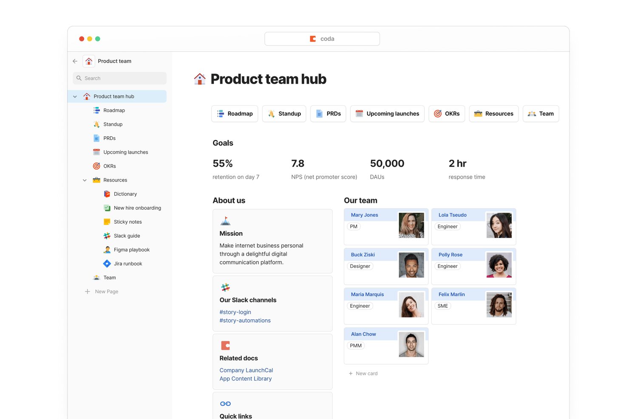Click the Standup icon in the sidebar
This screenshot has width=629, height=419.
(x=96, y=124)
